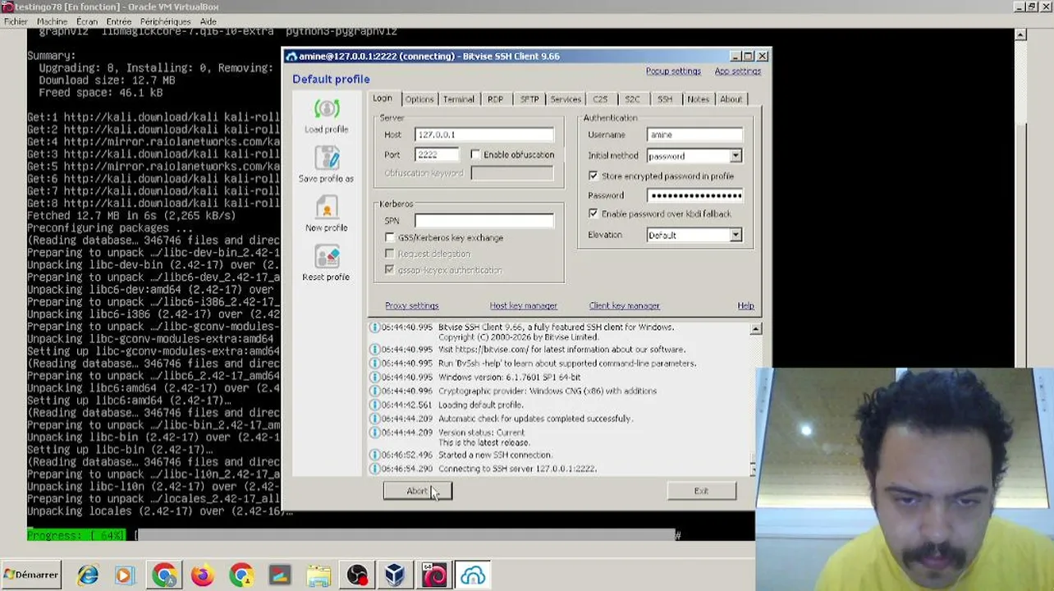Screen dimensions: 1054x591
Task: Click the info icon beside 'Loading default profile'
Action: click(374, 405)
